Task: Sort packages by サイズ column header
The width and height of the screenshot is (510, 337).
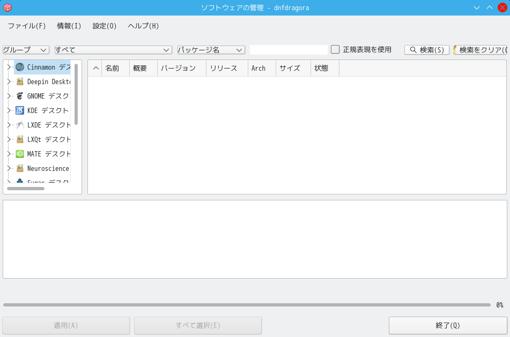Action: [293, 68]
